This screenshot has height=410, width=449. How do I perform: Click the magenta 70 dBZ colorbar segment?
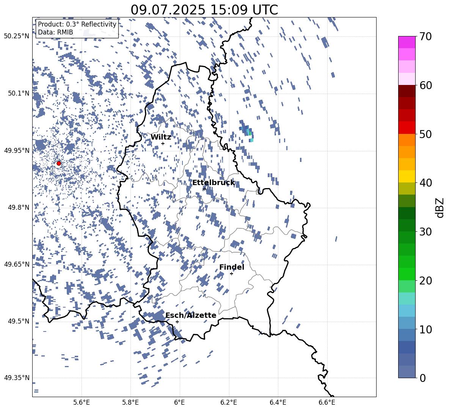click(x=407, y=42)
